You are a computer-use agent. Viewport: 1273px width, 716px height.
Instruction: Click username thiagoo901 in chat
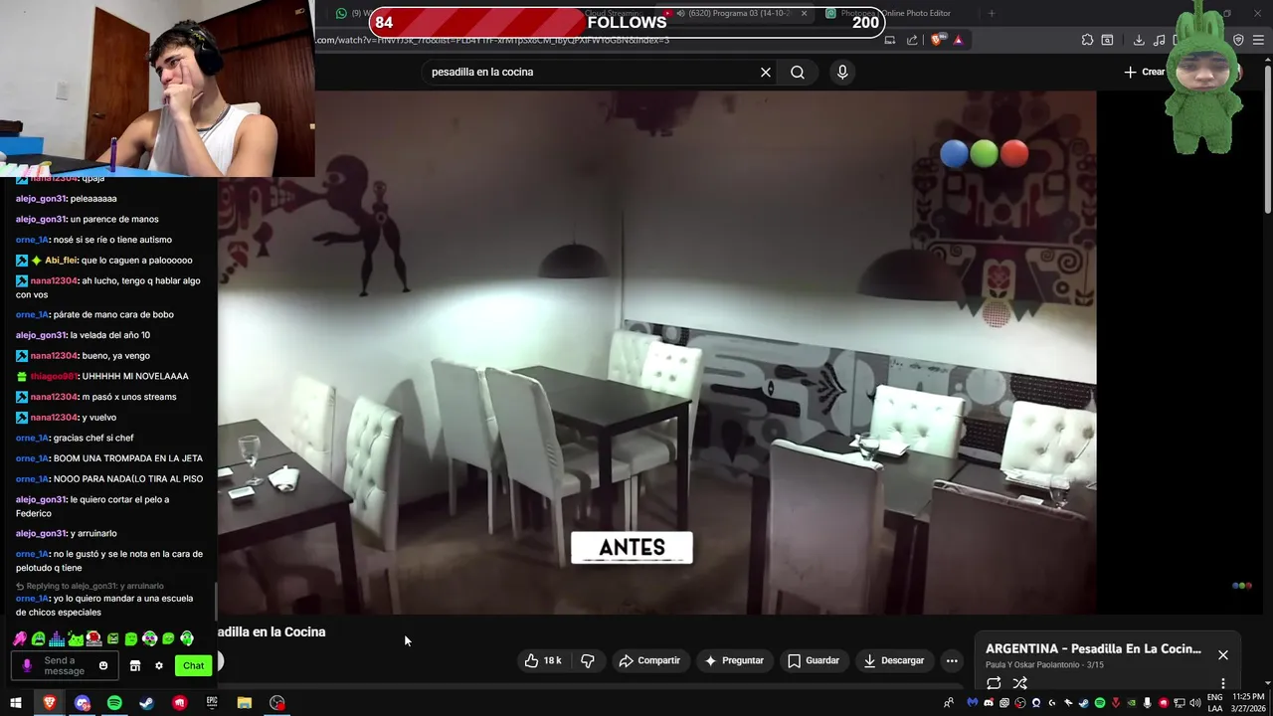[x=54, y=376]
